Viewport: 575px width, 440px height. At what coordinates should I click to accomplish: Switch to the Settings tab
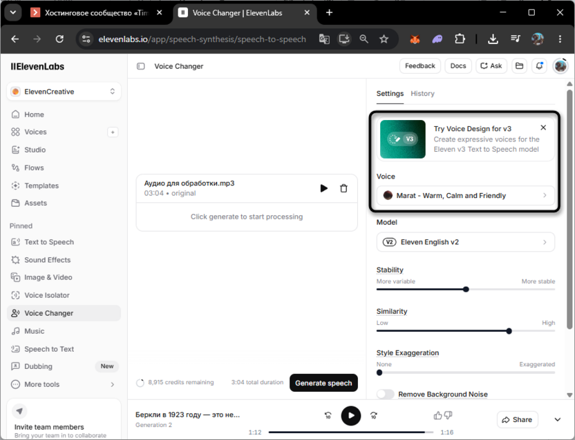(x=390, y=94)
